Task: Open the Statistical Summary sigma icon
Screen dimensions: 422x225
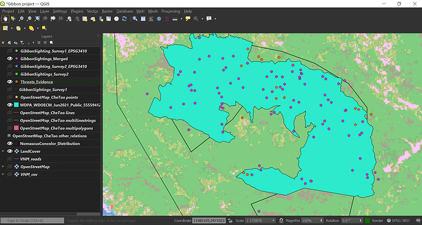Action: 167,19
